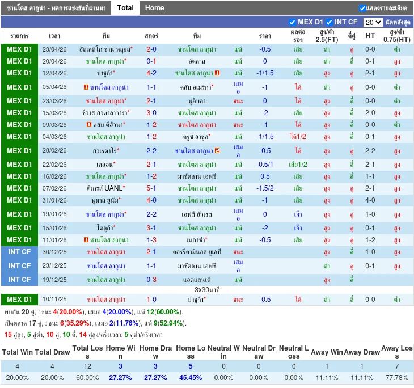Viewport: 414px width, 388px height.
Task: Click the สกอร์ column header
Action: [151, 36]
